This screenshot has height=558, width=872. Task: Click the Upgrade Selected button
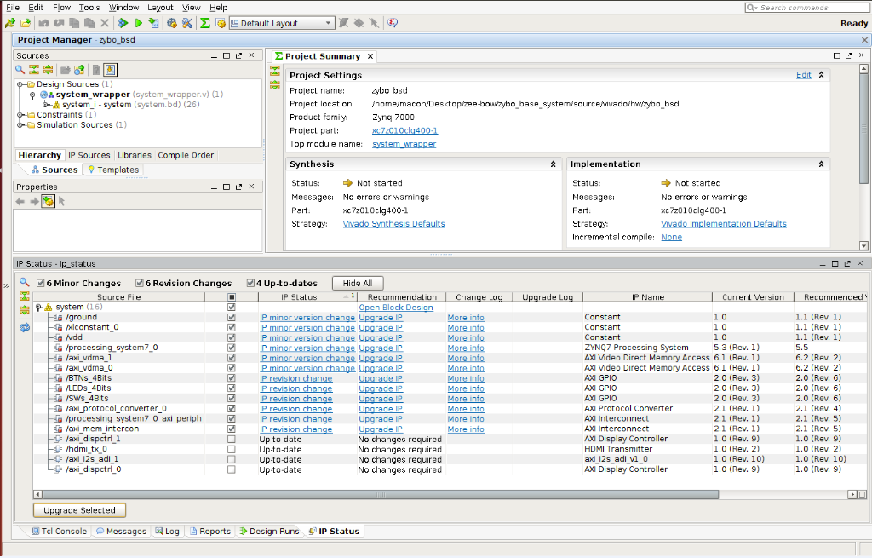point(79,510)
